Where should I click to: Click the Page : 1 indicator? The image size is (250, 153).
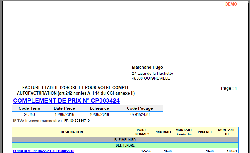[x=229, y=88]
